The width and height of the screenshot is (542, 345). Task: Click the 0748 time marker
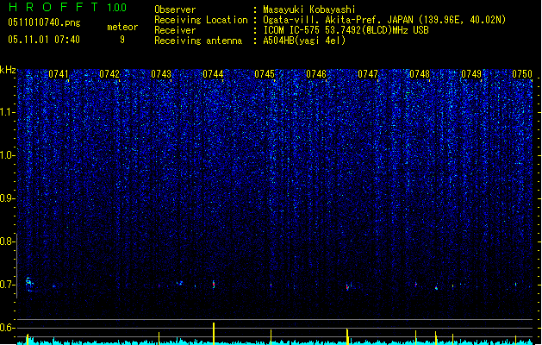pyautogui.click(x=420, y=74)
